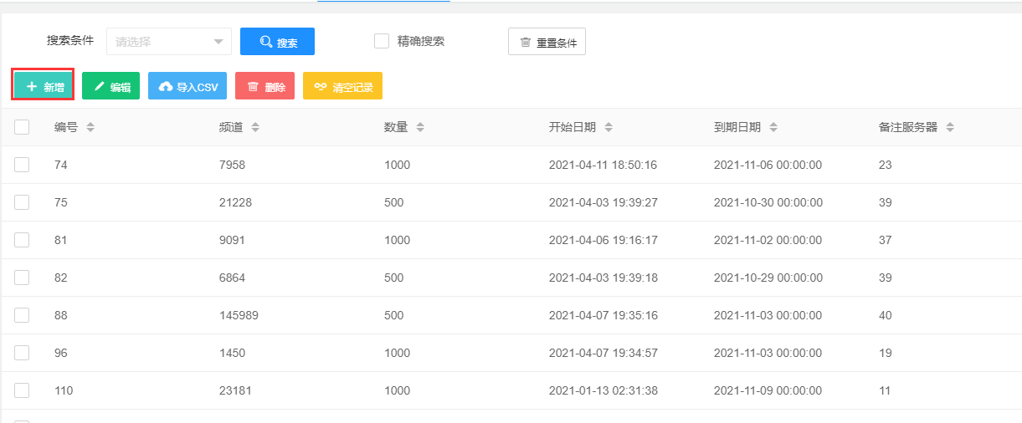Viewport: 1022px width, 423px height.
Task: Sort by 编号 column arrows
Action: pyautogui.click(x=90, y=127)
